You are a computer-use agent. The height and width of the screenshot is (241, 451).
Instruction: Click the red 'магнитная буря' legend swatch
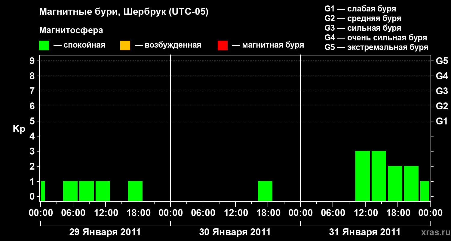(x=222, y=45)
